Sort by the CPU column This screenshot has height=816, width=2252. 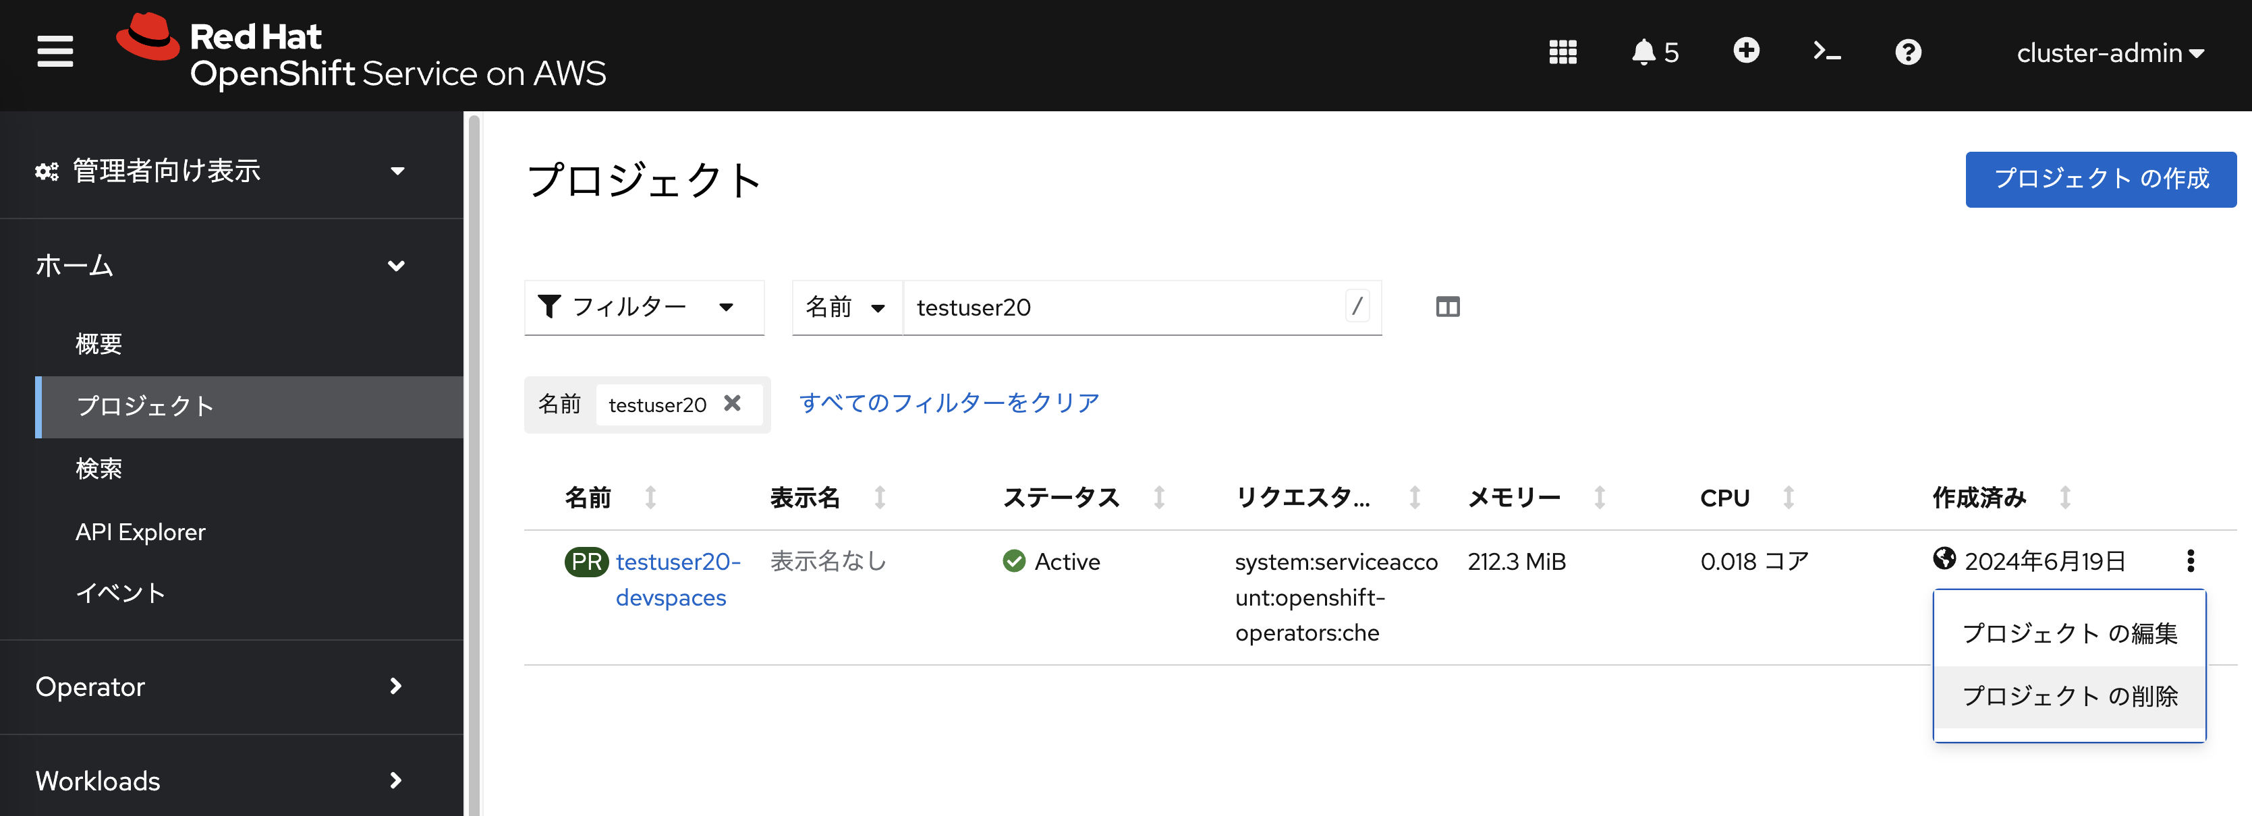(x=1747, y=497)
